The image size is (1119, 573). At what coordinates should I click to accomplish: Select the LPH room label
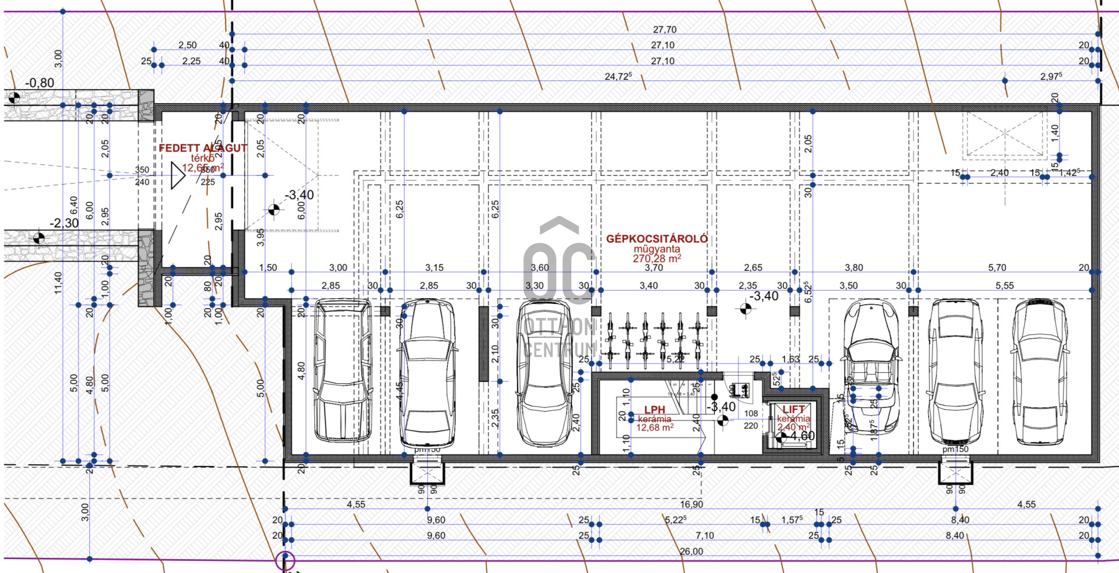point(654,410)
